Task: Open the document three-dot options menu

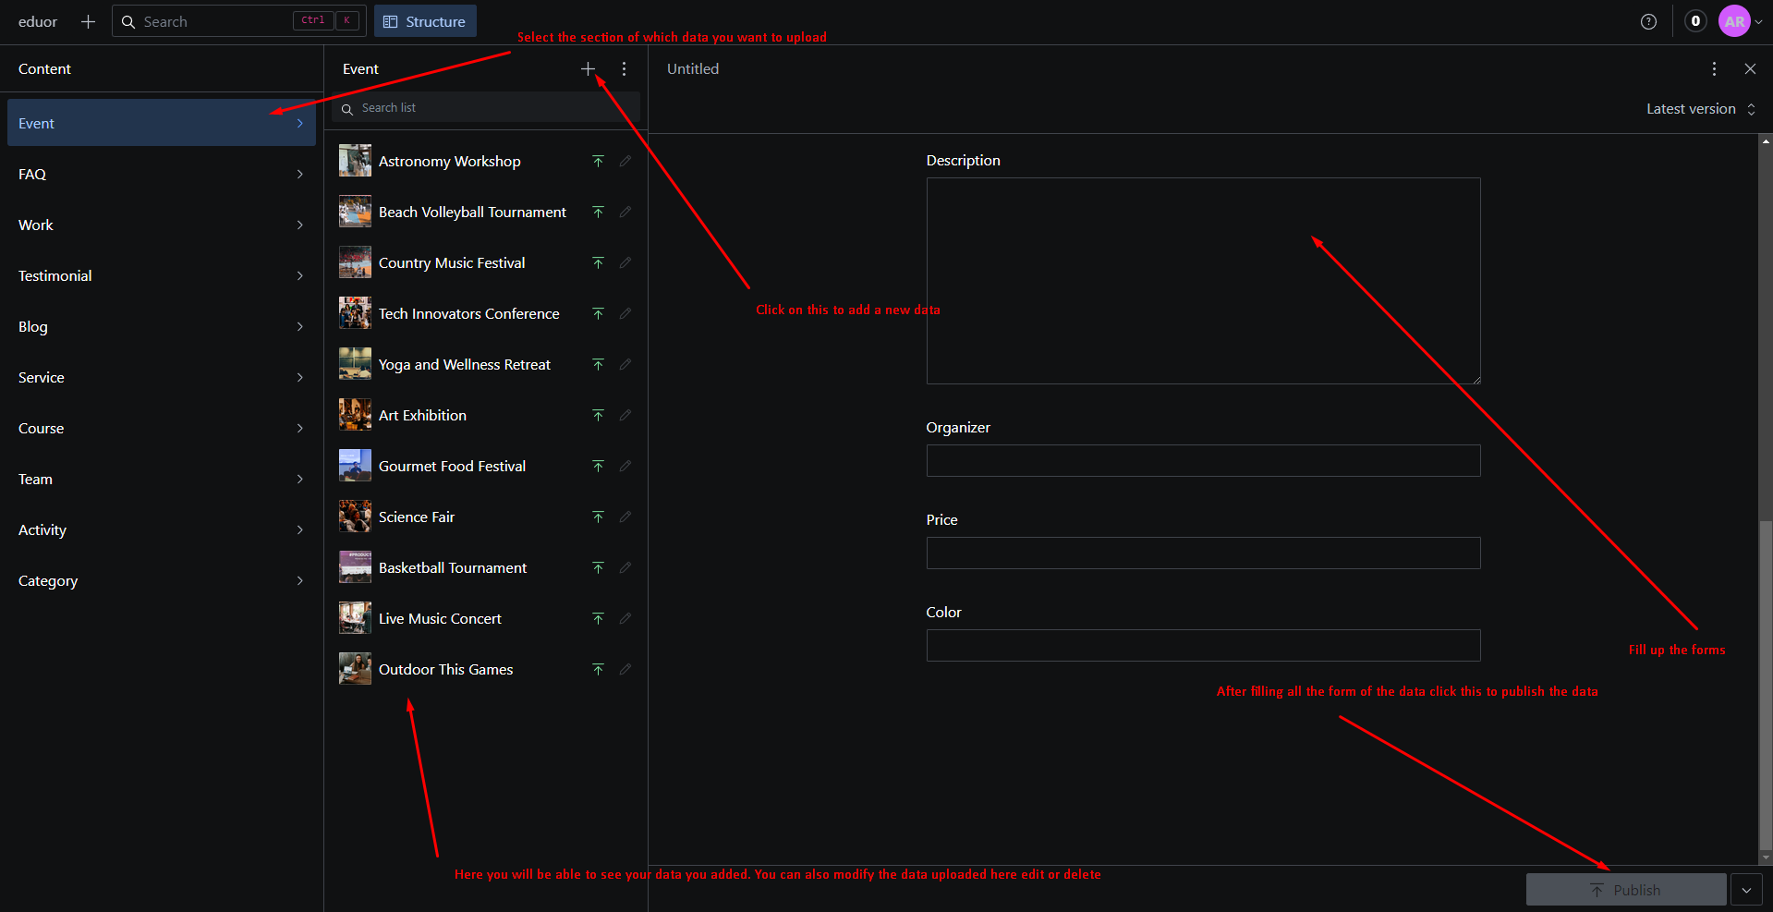Action: 1714,69
